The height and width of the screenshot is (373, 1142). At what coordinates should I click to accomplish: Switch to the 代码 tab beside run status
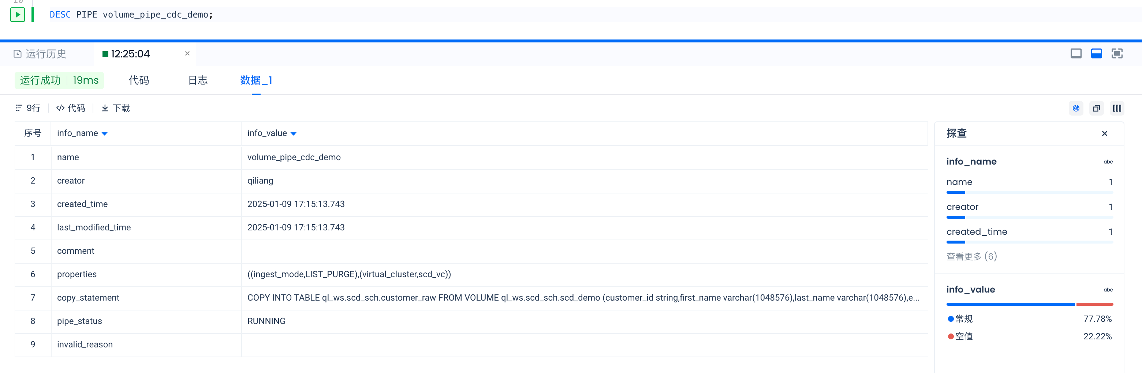(x=139, y=80)
